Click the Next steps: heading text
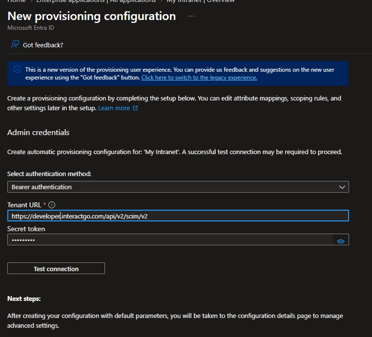This screenshot has width=372, height=337. (24, 298)
